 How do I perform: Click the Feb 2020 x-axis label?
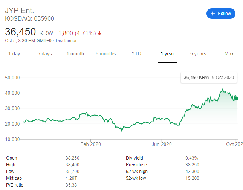click(91, 144)
